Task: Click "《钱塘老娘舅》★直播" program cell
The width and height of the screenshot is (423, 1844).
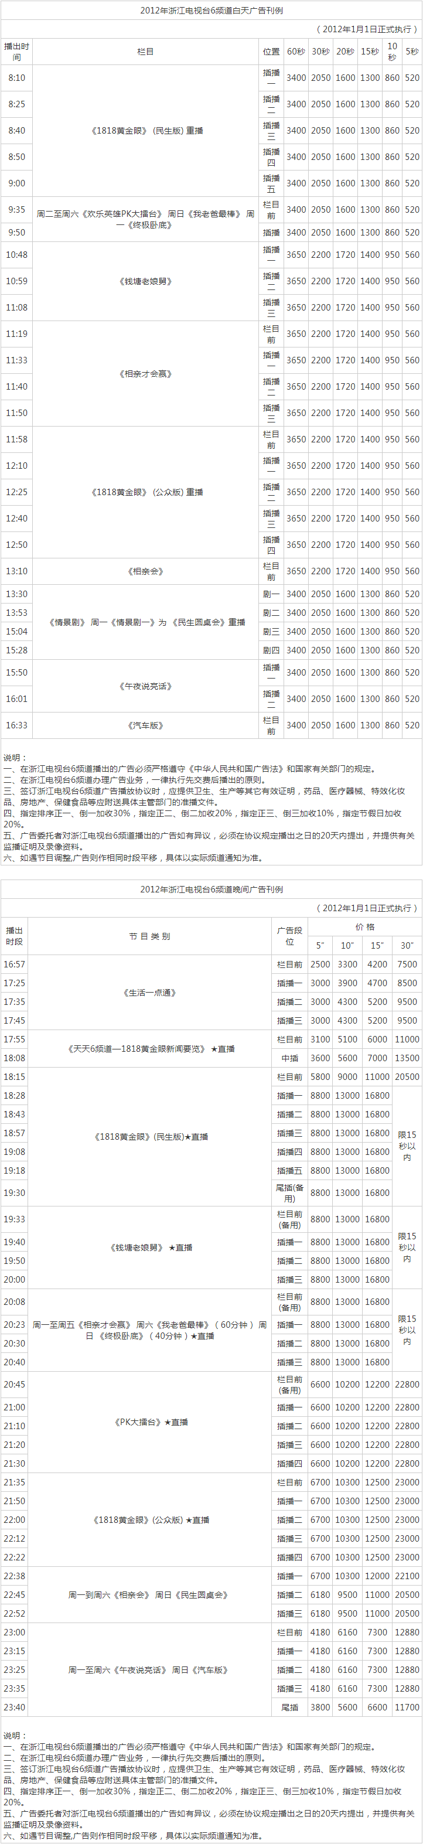Action: pos(149,1247)
